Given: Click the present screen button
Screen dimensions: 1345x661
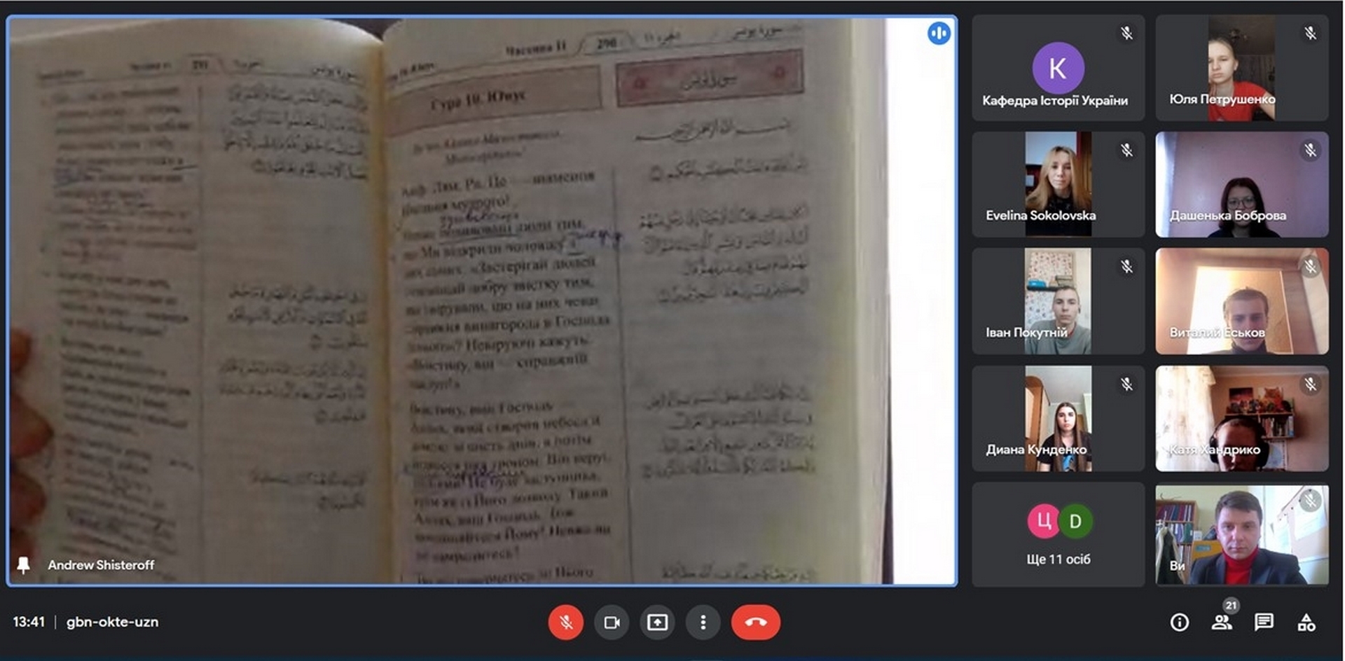Looking at the screenshot, I should point(657,622).
